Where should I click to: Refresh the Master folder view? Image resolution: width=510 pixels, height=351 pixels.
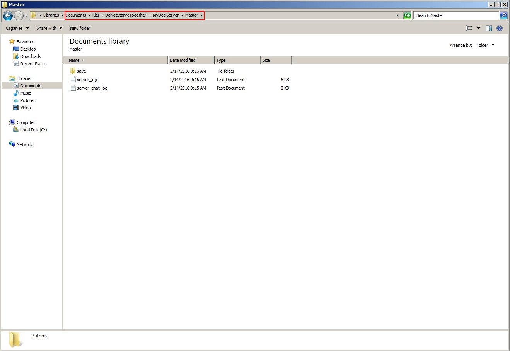(x=407, y=15)
